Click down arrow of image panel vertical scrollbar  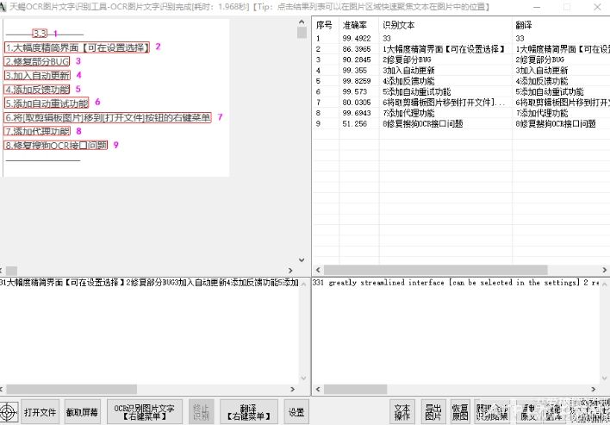click(302, 259)
